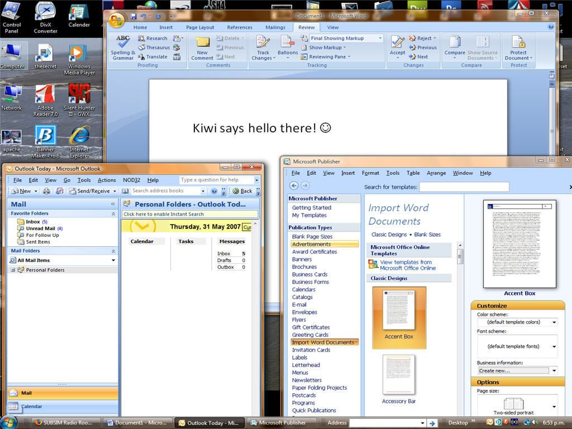The image size is (572, 429).
Task: Expand the Reviewing Pane dropdown
Action: [x=326, y=56]
